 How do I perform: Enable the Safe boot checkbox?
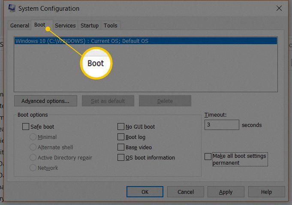(26, 127)
